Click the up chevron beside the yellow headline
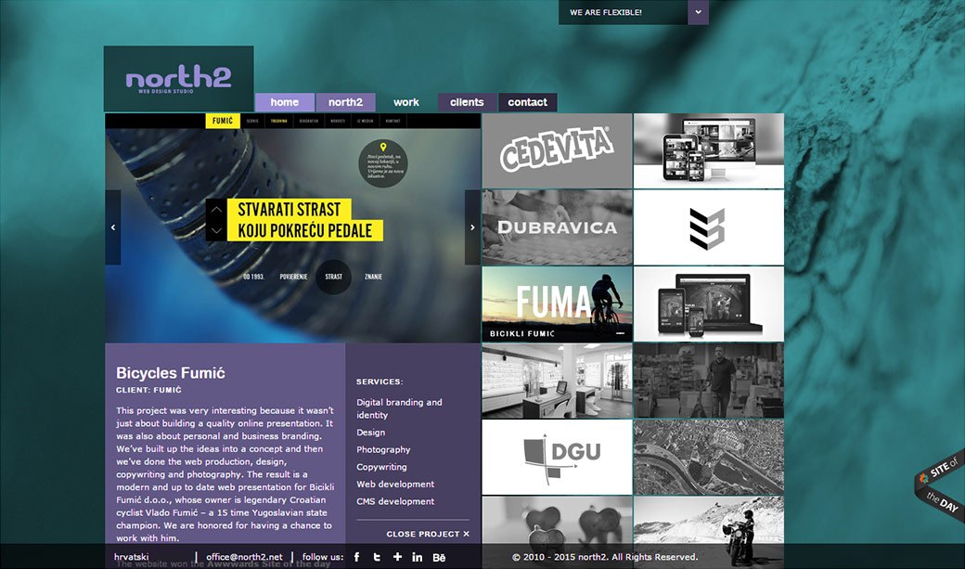 coord(217,211)
